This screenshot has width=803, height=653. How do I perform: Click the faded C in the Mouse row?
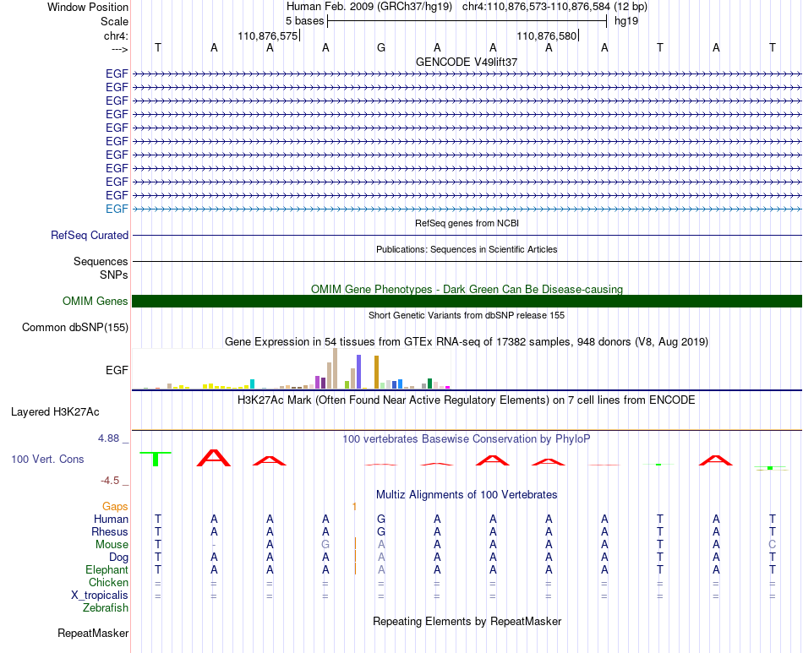pos(772,545)
